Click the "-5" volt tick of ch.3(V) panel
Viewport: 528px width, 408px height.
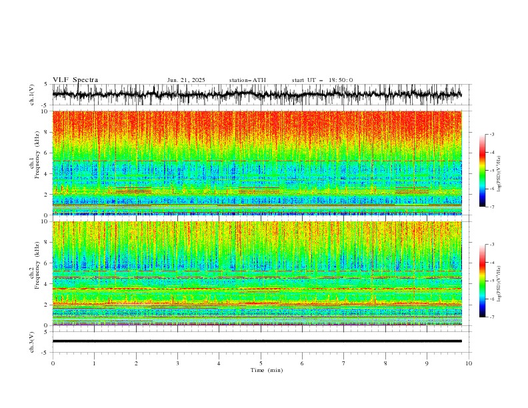[x=45, y=353]
